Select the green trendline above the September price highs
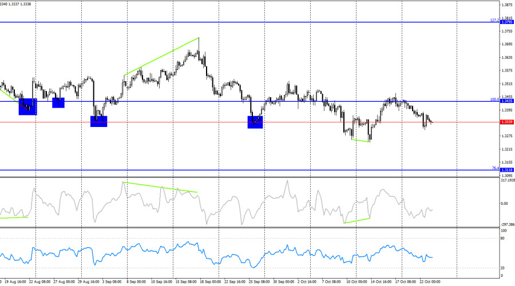515x286 pixels. tap(161, 57)
